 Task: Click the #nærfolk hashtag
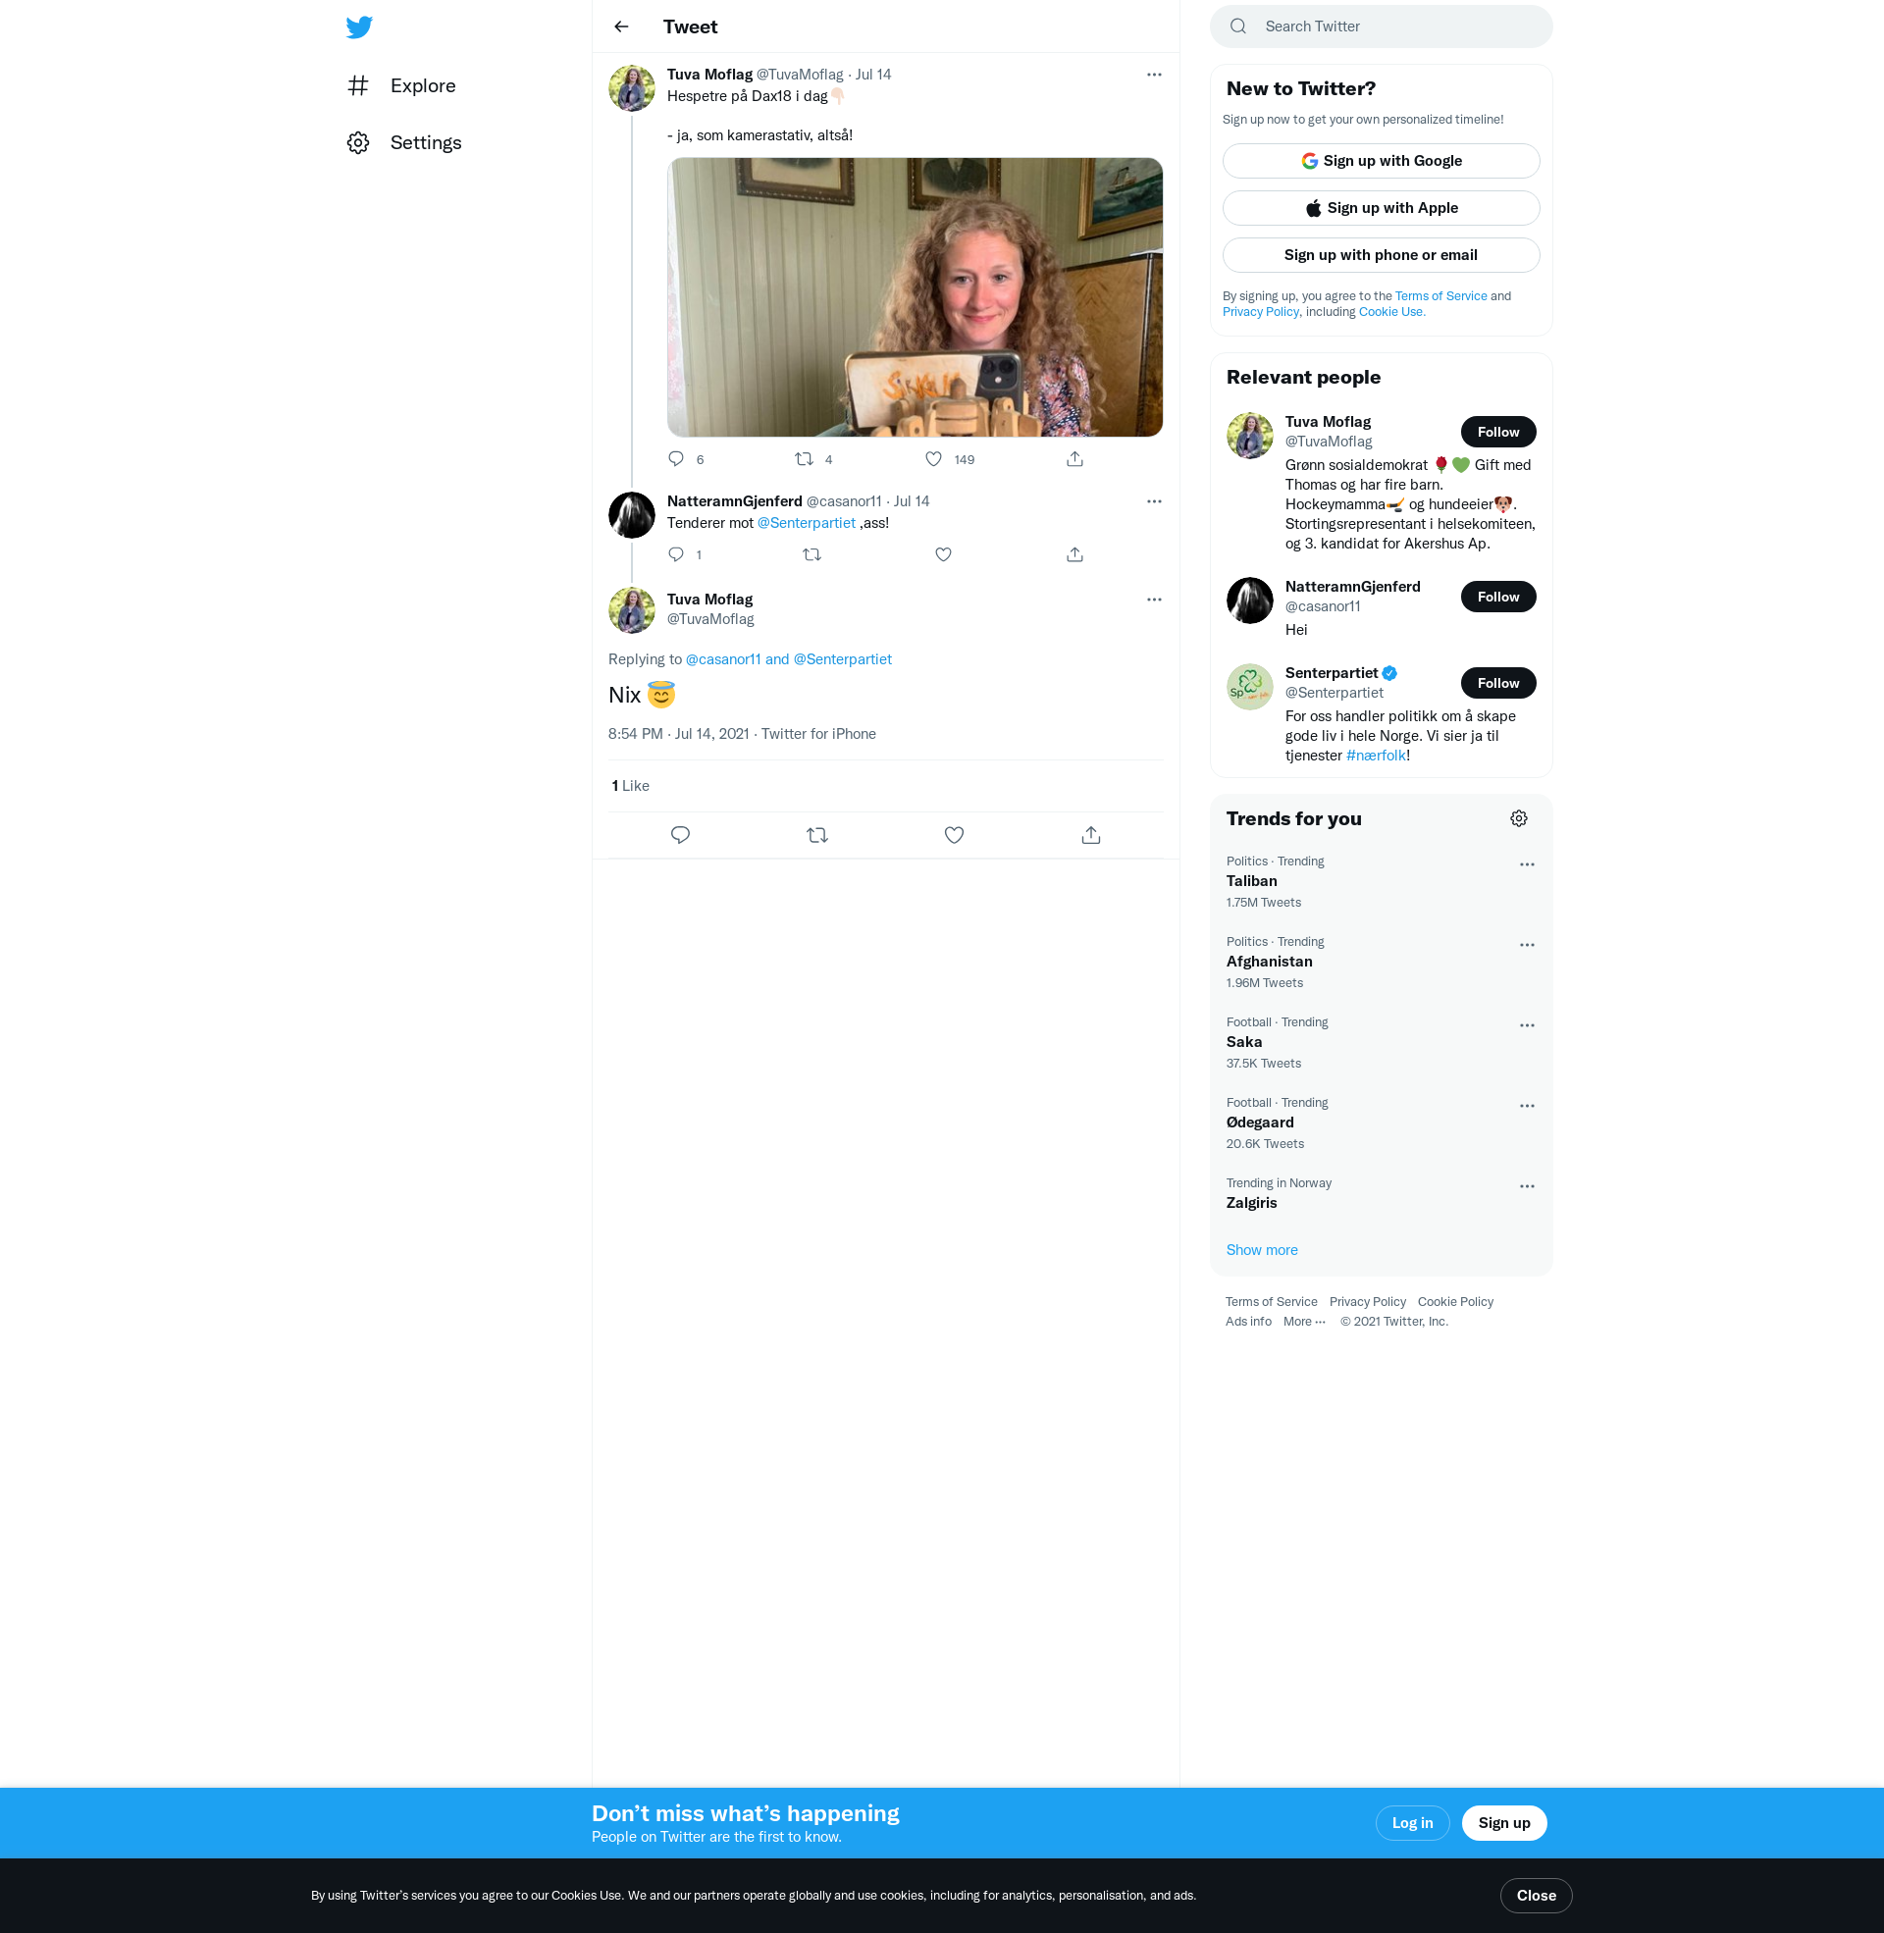[x=1376, y=756]
